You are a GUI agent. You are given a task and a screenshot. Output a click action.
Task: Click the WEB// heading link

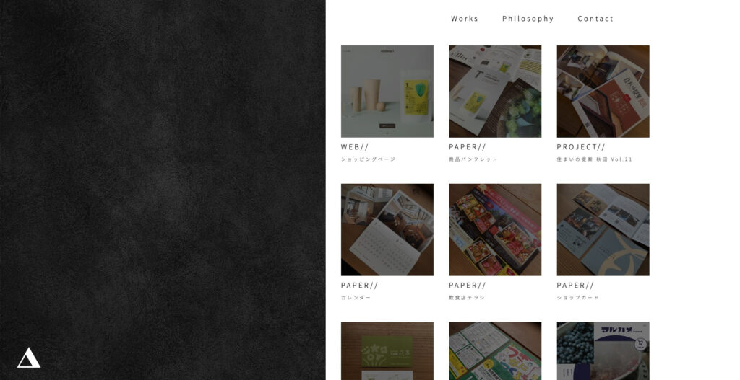point(354,147)
